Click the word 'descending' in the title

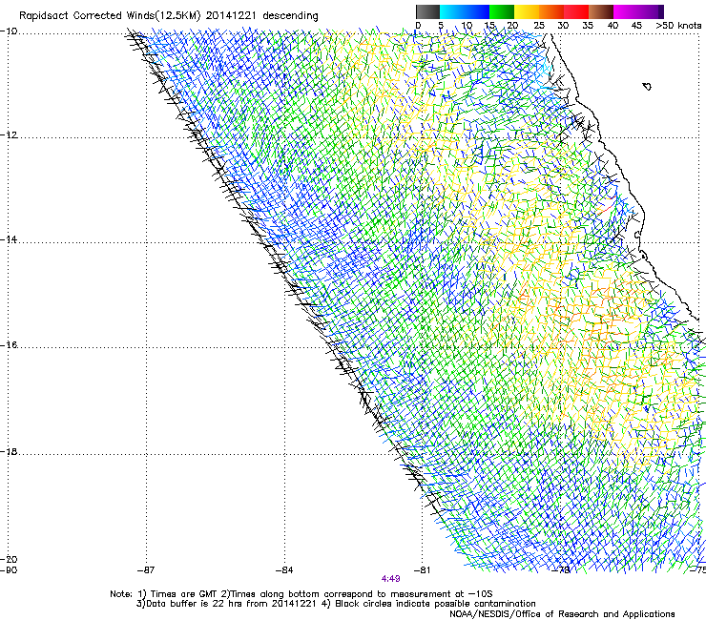[290, 16]
